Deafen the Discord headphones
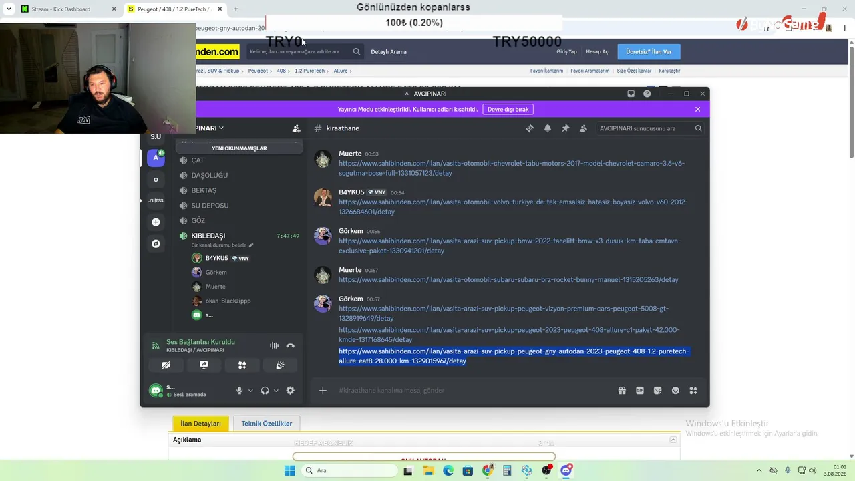Screen dimensions: 855x481 pyautogui.click(x=265, y=391)
